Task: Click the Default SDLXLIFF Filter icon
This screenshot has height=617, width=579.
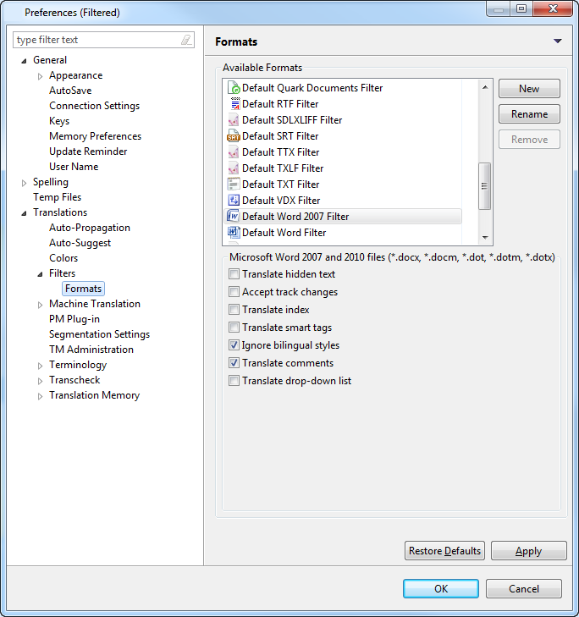Action: (x=234, y=120)
